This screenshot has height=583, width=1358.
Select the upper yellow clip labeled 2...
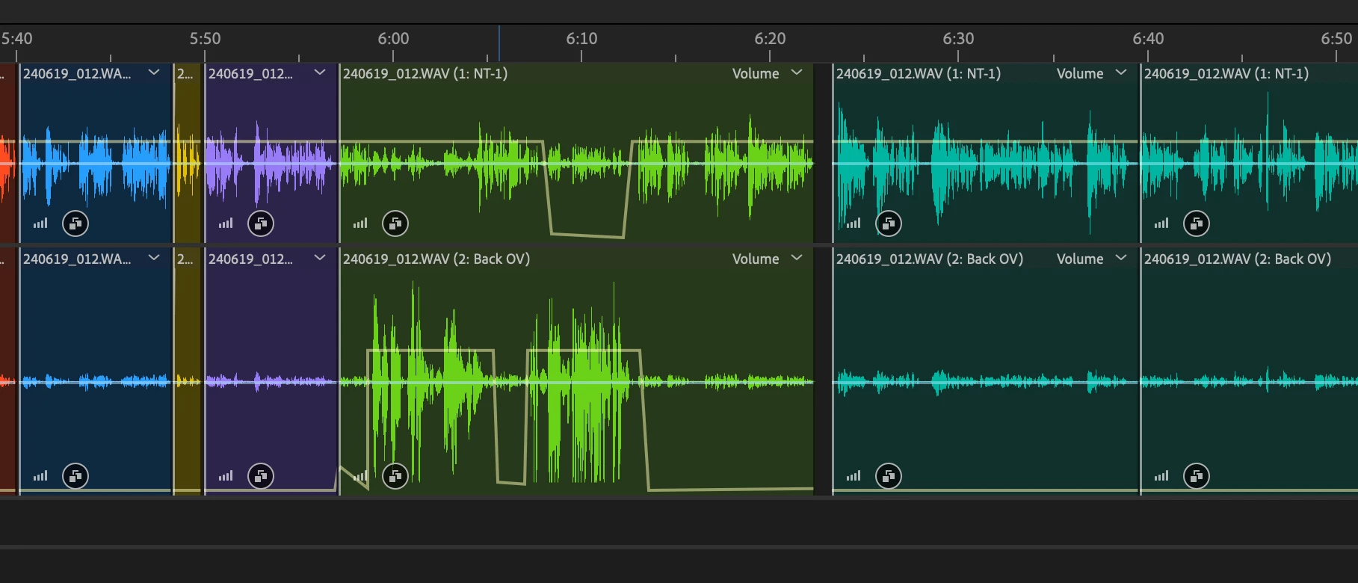pos(185,73)
